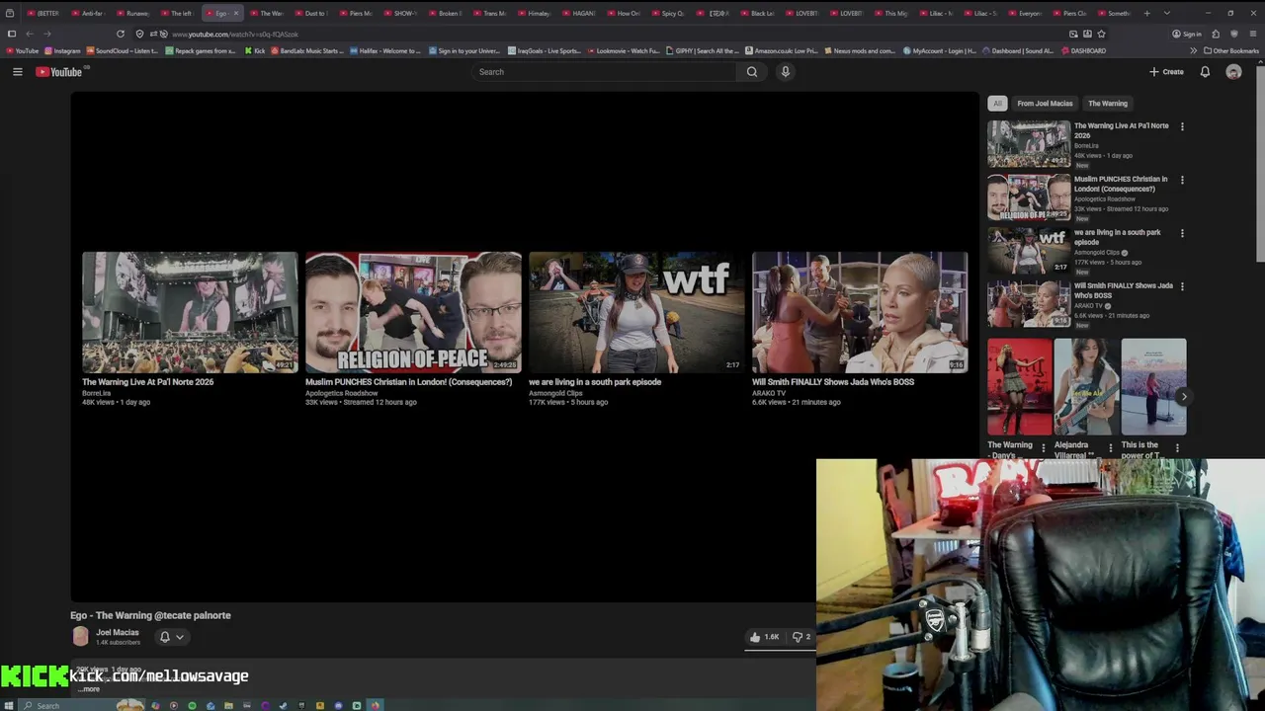Open the Extensions puzzle icon
Viewport: 1265px width, 711px height.
tap(1216, 34)
